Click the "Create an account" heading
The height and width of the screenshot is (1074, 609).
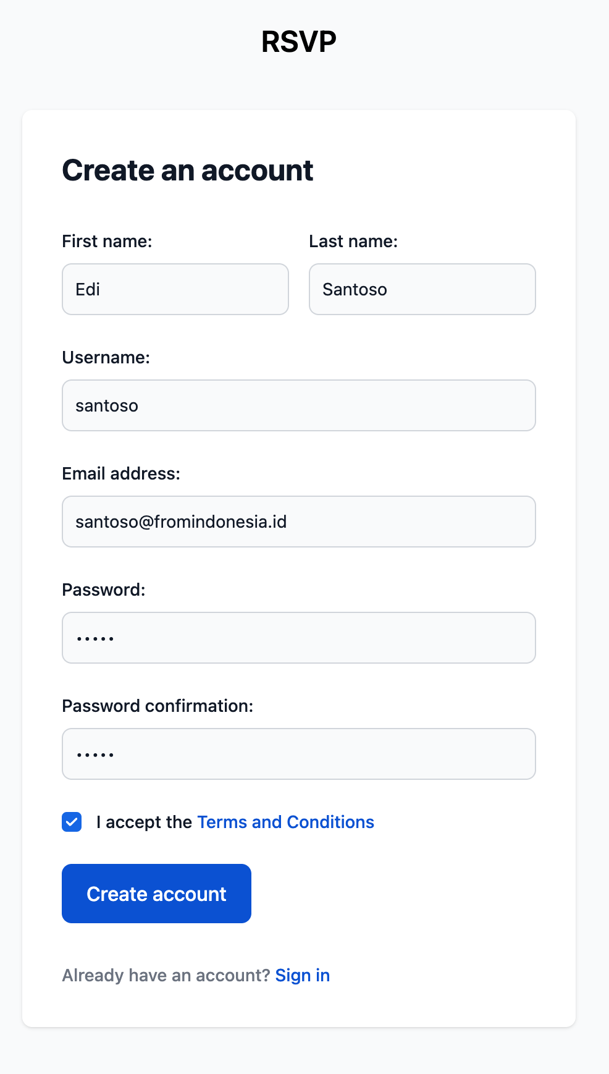tap(188, 171)
